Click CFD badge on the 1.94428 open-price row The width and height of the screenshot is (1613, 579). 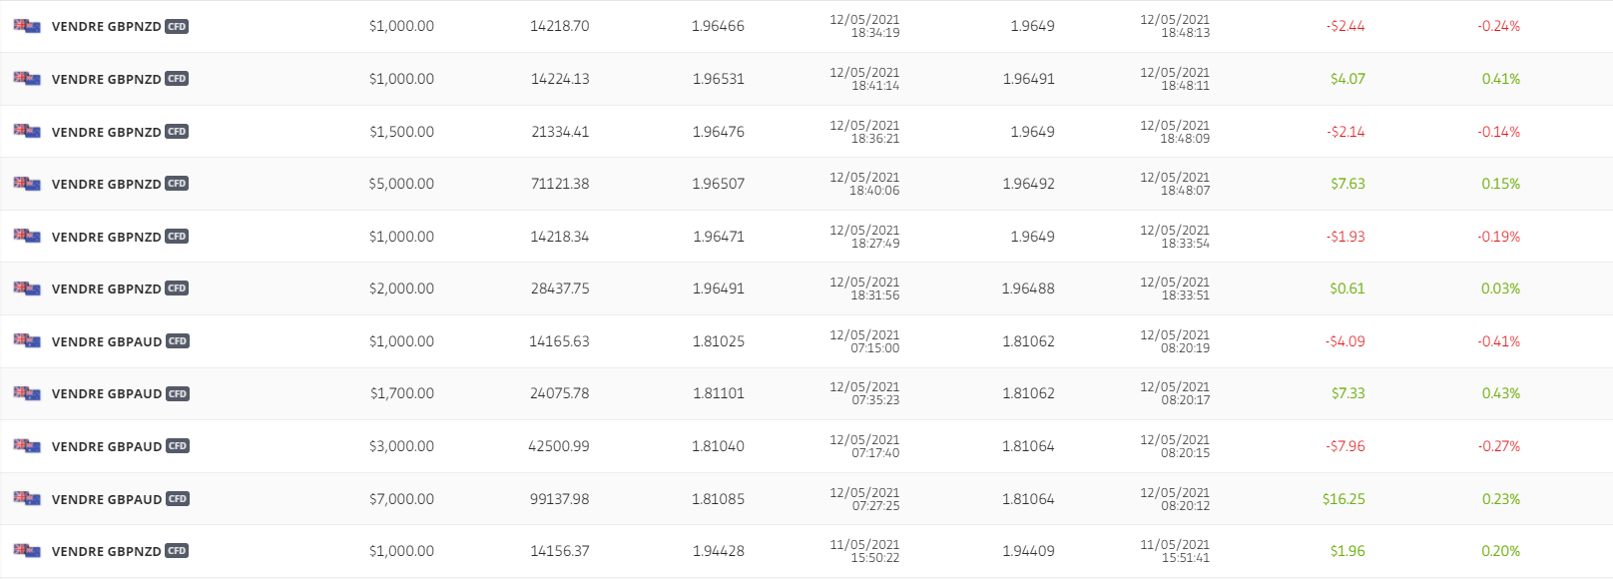click(177, 551)
